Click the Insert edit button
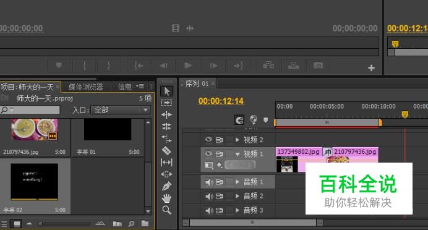 pos(268,66)
